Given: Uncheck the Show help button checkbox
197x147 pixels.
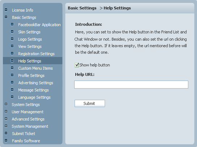Looking at the screenshot, I should pyautogui.click(x=77, y=65).
